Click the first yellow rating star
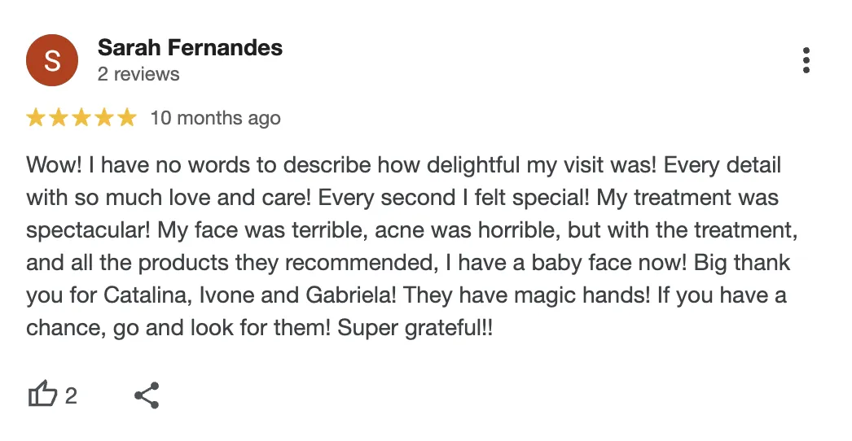 tap(36, 117)
